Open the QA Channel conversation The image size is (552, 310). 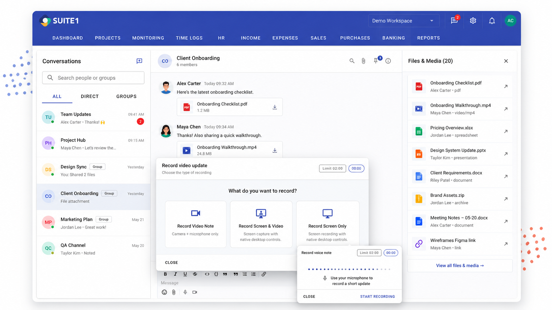tap(93, 249)
